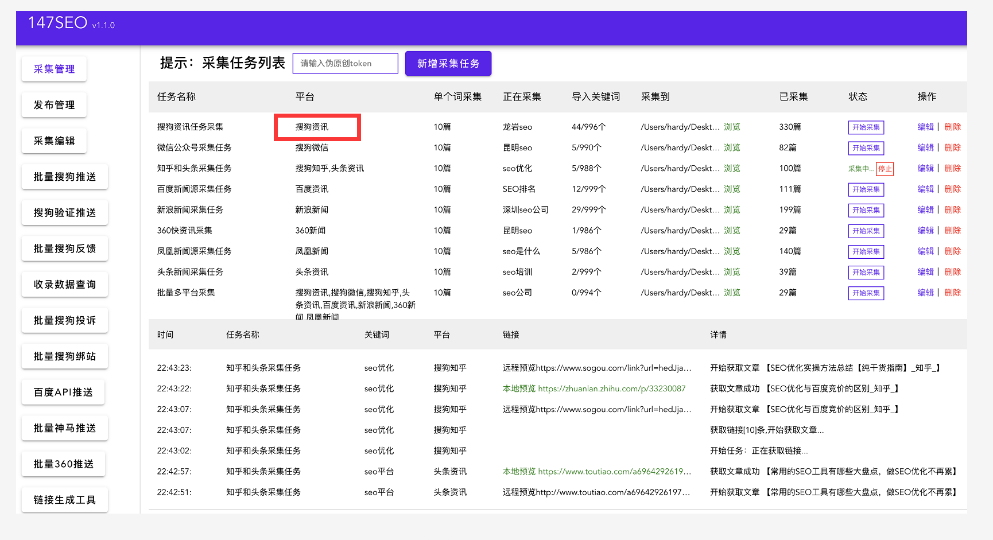Click the 147SEO app title
This screenshot has height=540, width=993.
coord(57,23)
